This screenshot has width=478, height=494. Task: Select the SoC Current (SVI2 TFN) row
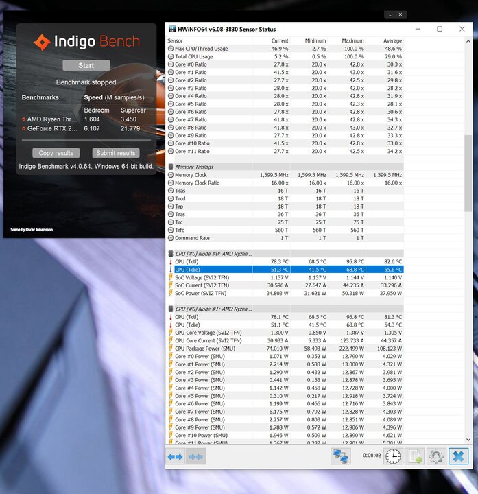[x=285, y=285]
